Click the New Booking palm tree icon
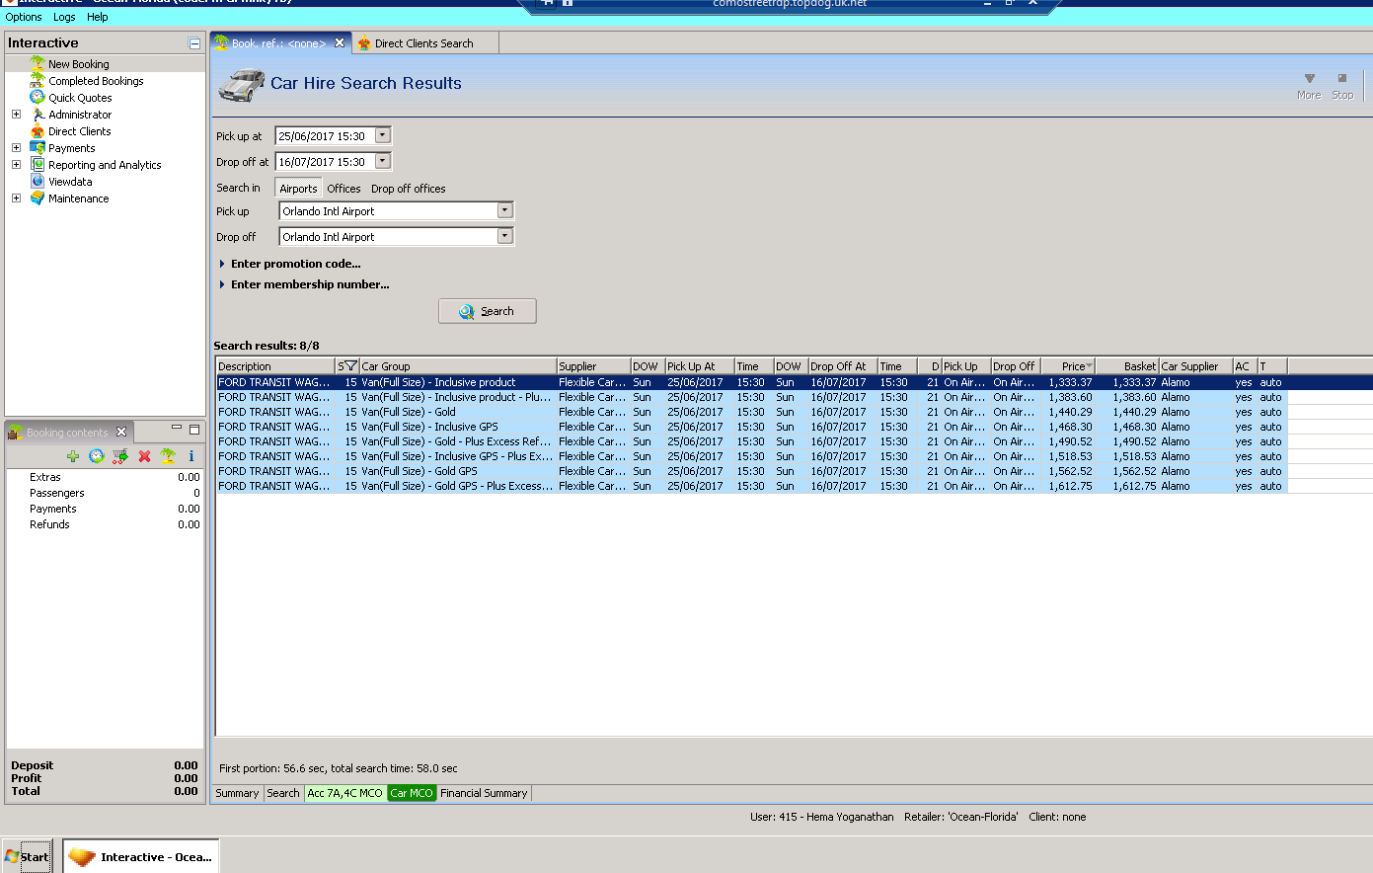Viewport: 1373px width, 873px height. click(38, 63)
